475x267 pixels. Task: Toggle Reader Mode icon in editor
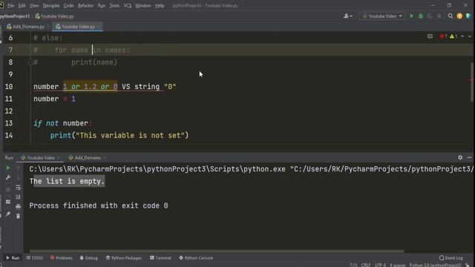tap(430, 36)
